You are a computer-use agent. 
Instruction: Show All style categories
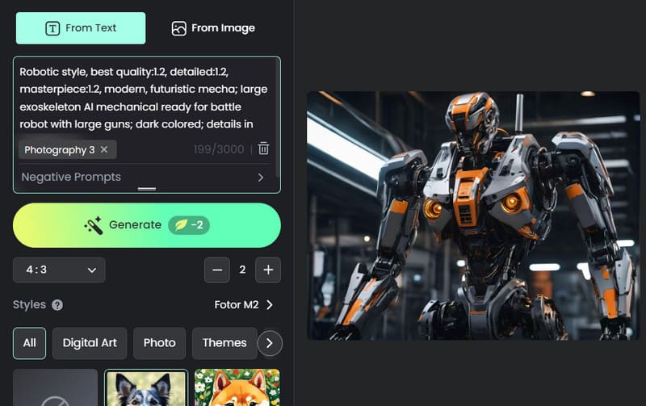29,343
